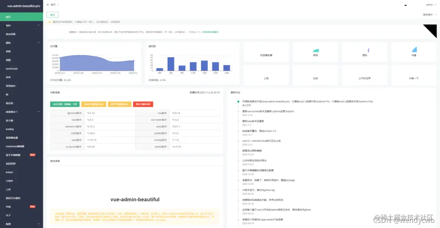Open the 公告 shortcut card
Image resolution: width=440 pixels, height=228 pixels.
(266, 75)
